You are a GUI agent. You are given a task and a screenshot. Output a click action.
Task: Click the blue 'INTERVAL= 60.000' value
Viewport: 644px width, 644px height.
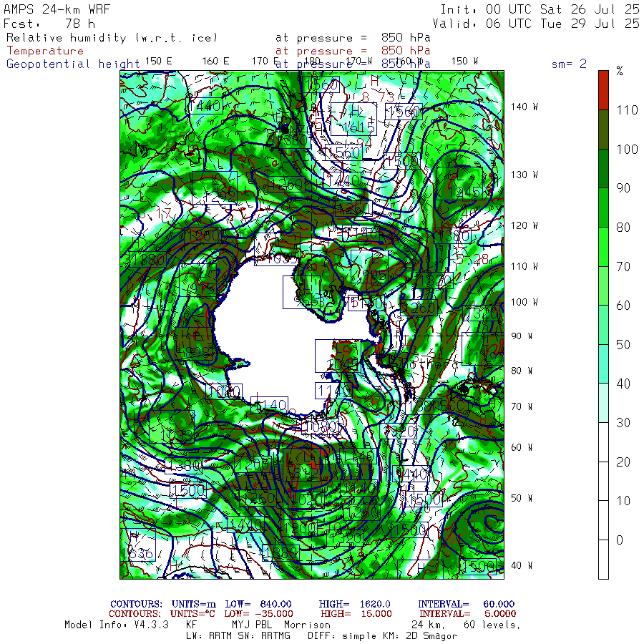pos(466,604)
